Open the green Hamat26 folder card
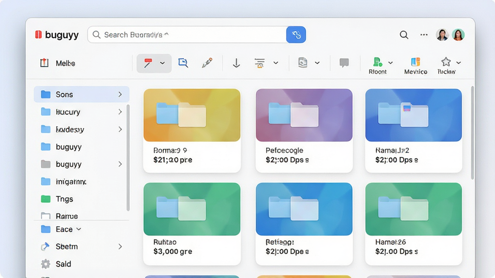Screen dimensions: 495x278 [414, 224]
